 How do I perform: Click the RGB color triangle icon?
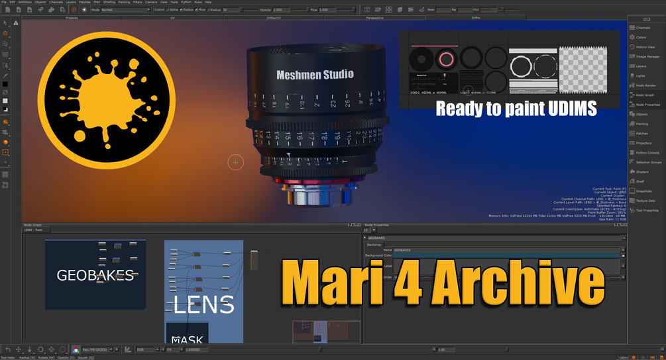click(76, 349)
